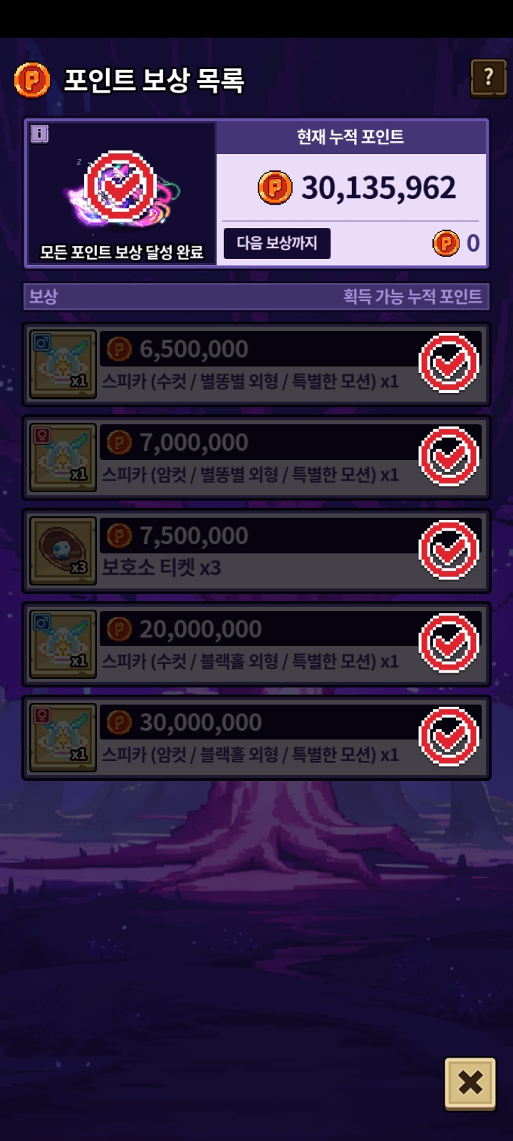Tap the 보상 column header
Screen dimensions: 513x1141
43,297
